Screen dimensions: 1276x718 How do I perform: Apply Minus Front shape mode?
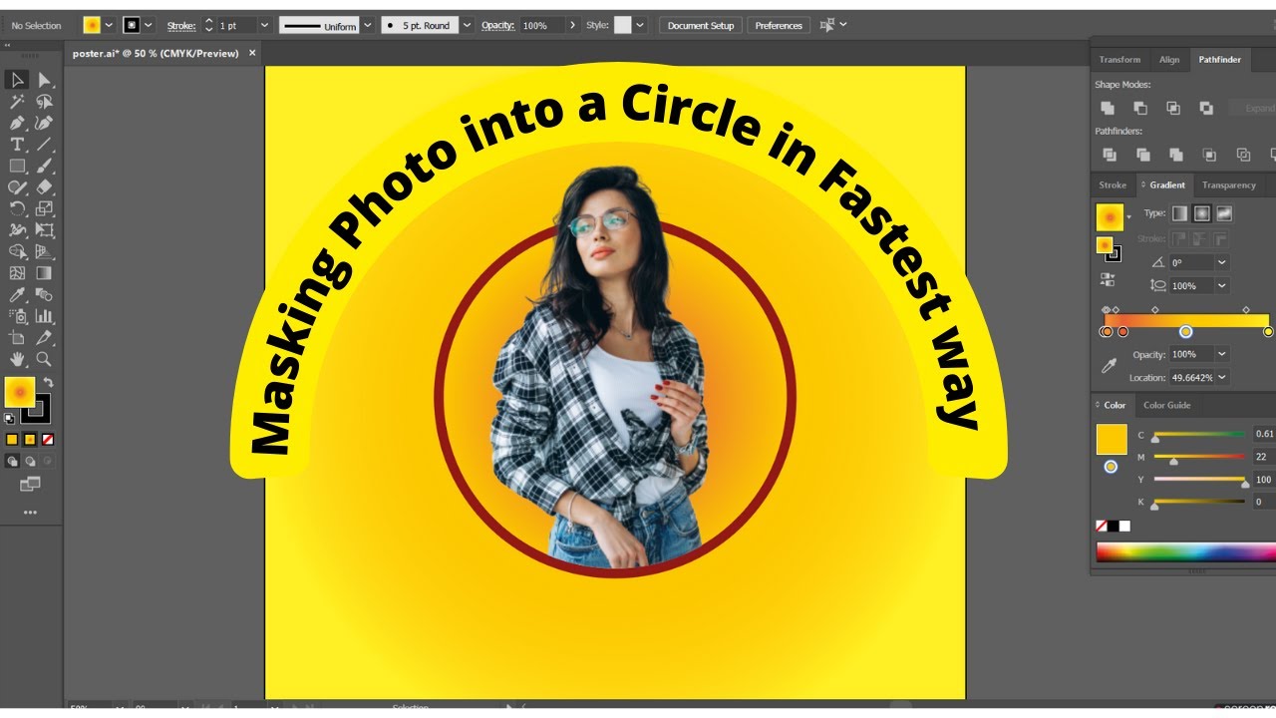(x=1140, y=108)
